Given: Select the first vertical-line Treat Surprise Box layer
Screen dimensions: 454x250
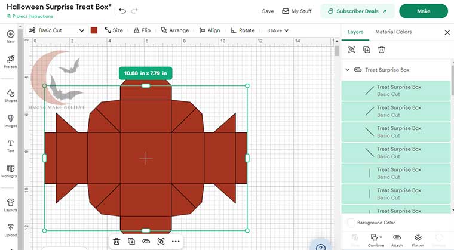Looking at the screenshot, I should click(396, 173).
